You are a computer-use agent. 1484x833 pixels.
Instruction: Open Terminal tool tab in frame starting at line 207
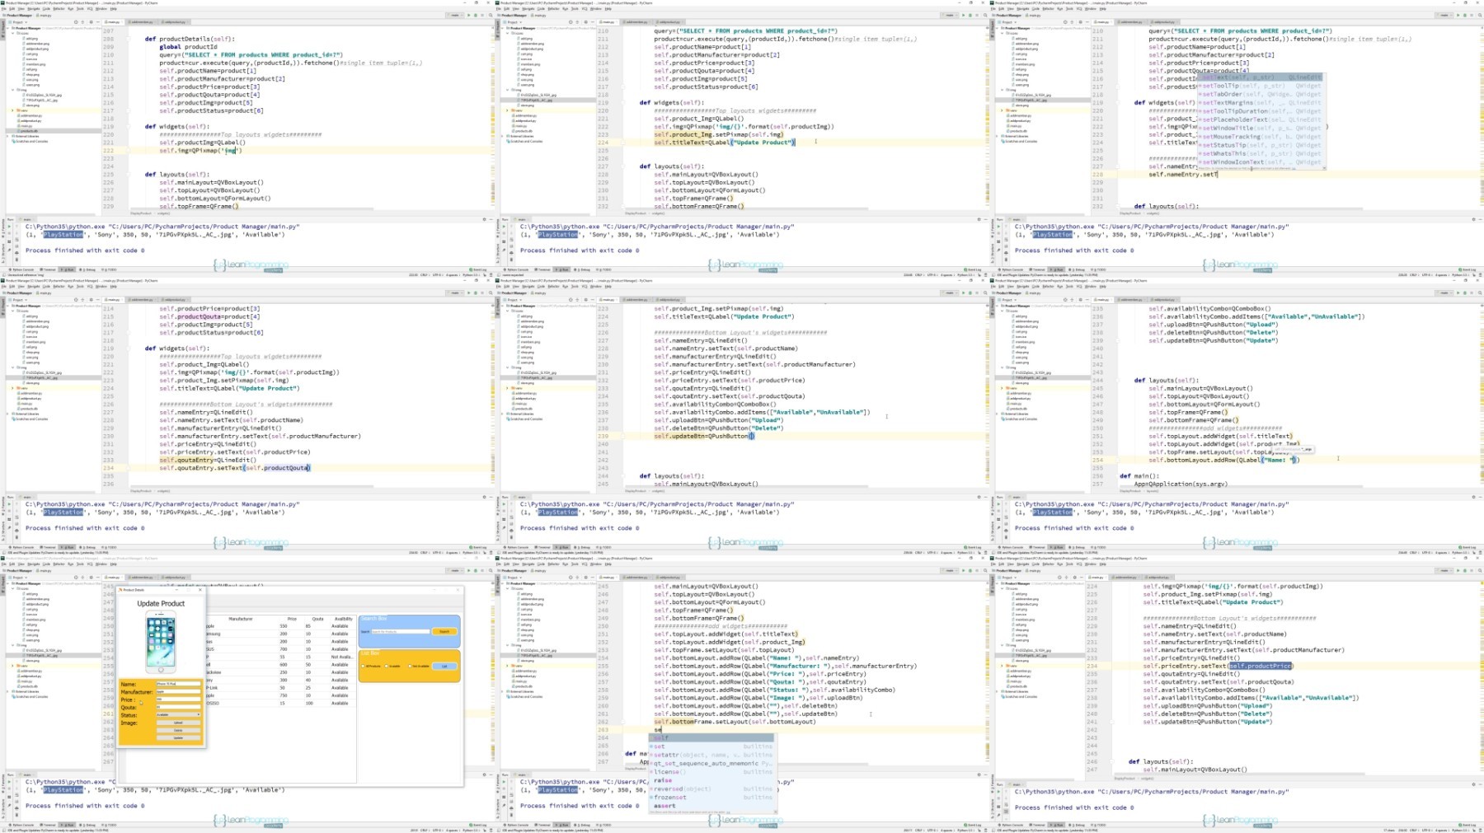point(48,269)
